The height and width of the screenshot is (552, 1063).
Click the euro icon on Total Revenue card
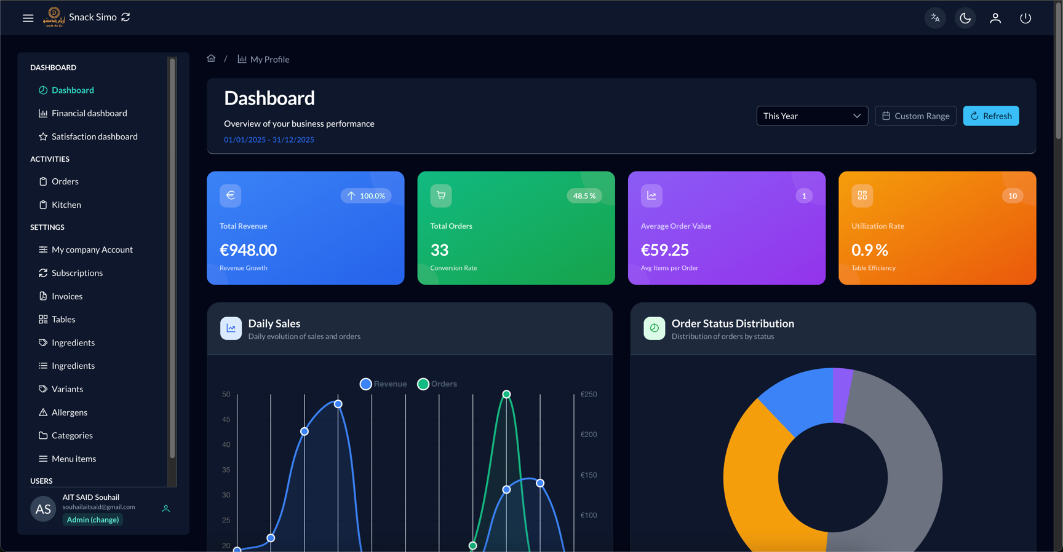(x=231, y=195)
